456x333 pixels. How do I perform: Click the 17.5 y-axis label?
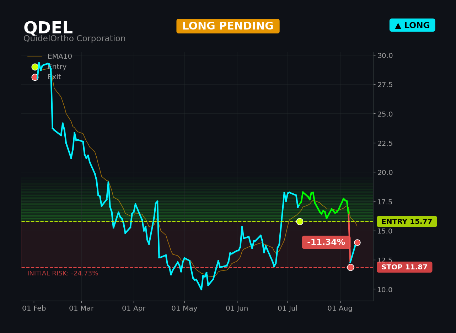(385, 202)
